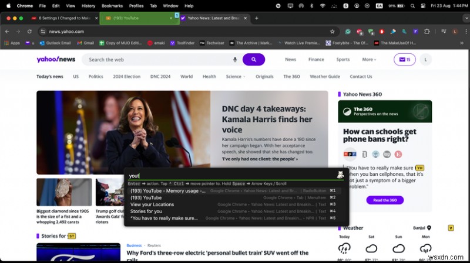This screenshot has height=263, width=470.
Task: Switch to the Yahoo News tab
Action: [x=213, y=18]
